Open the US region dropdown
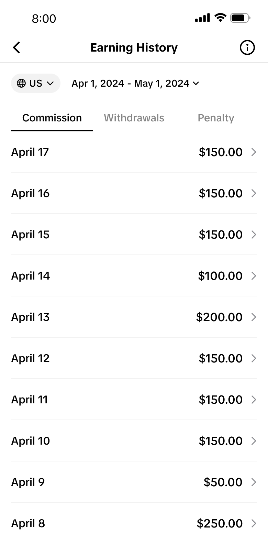Image resolution: width=268 pixels, height=544 pixels. pos(36,83)
